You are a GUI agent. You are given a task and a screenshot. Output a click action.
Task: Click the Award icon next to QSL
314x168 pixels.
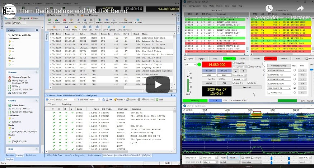pos(98,28)
